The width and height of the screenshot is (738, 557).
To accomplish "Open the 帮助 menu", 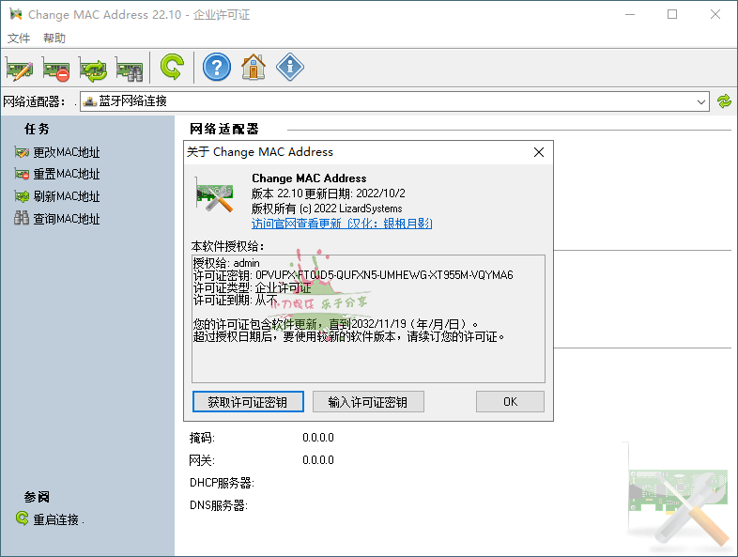I will click(x=54, y=39).
